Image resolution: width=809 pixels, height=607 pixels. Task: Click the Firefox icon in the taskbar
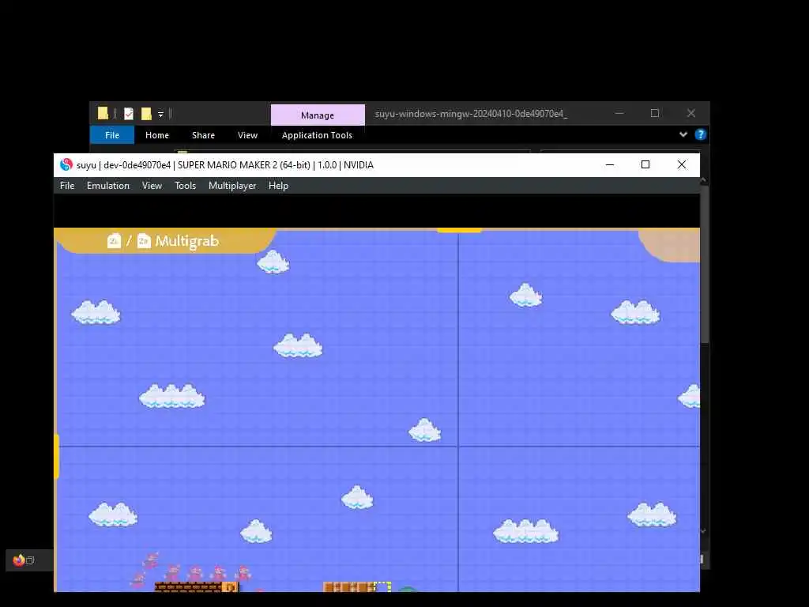coord(19,560)
